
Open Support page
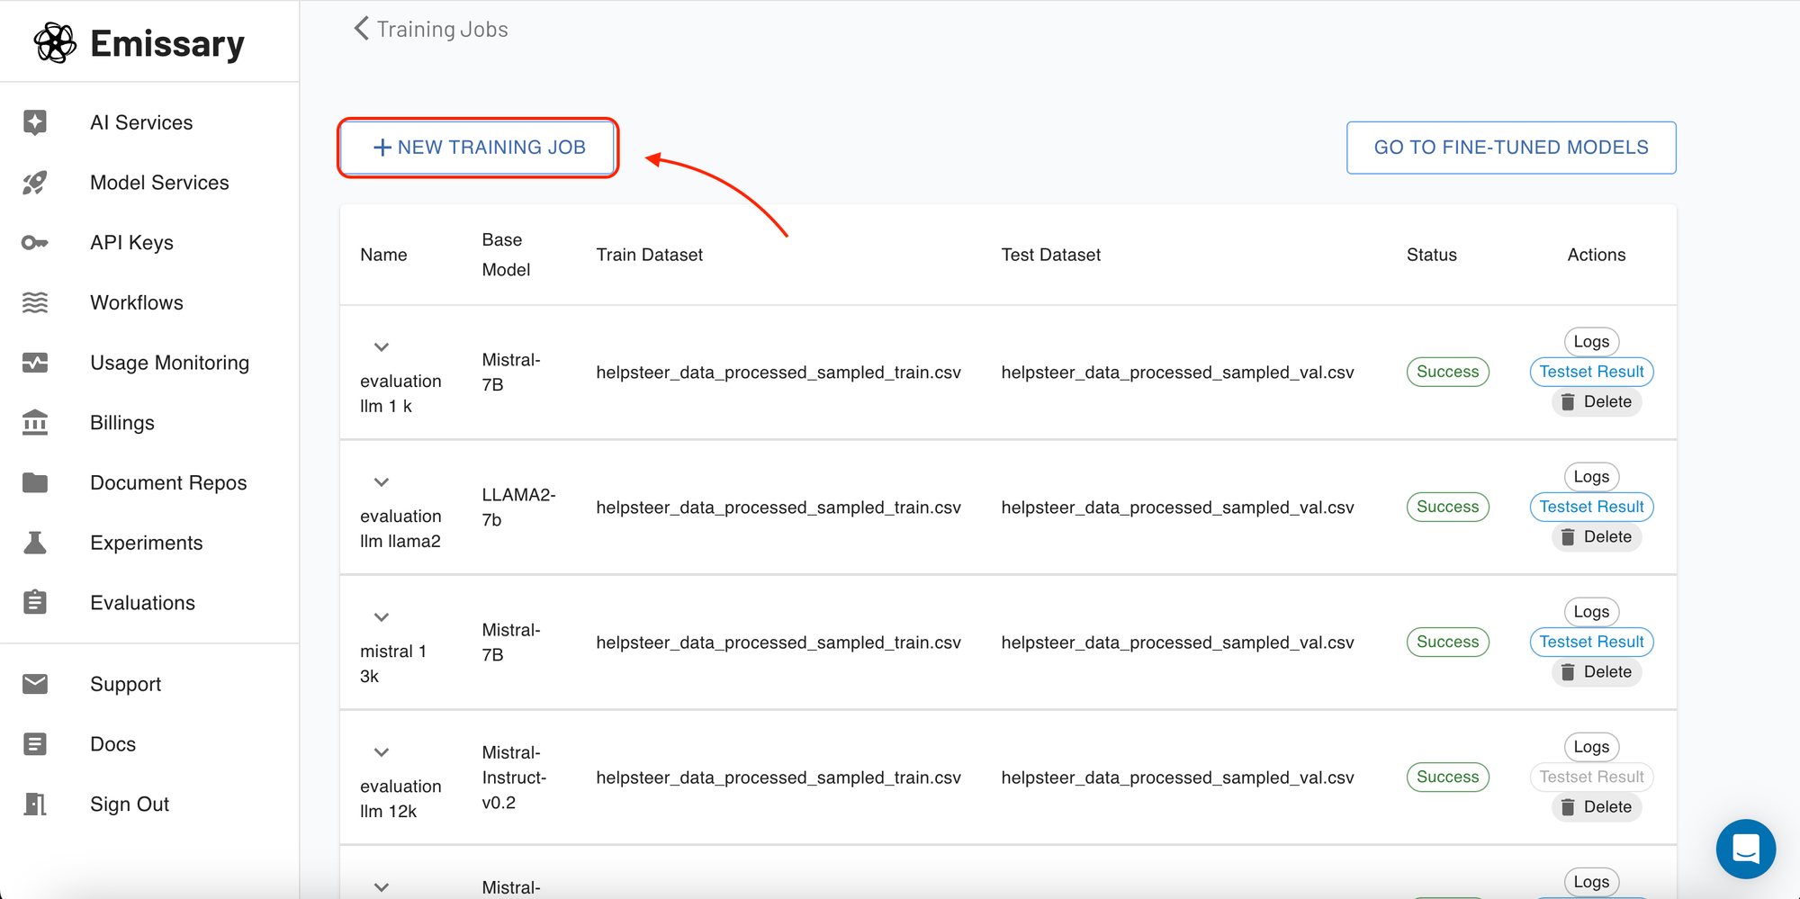point(126,684)
